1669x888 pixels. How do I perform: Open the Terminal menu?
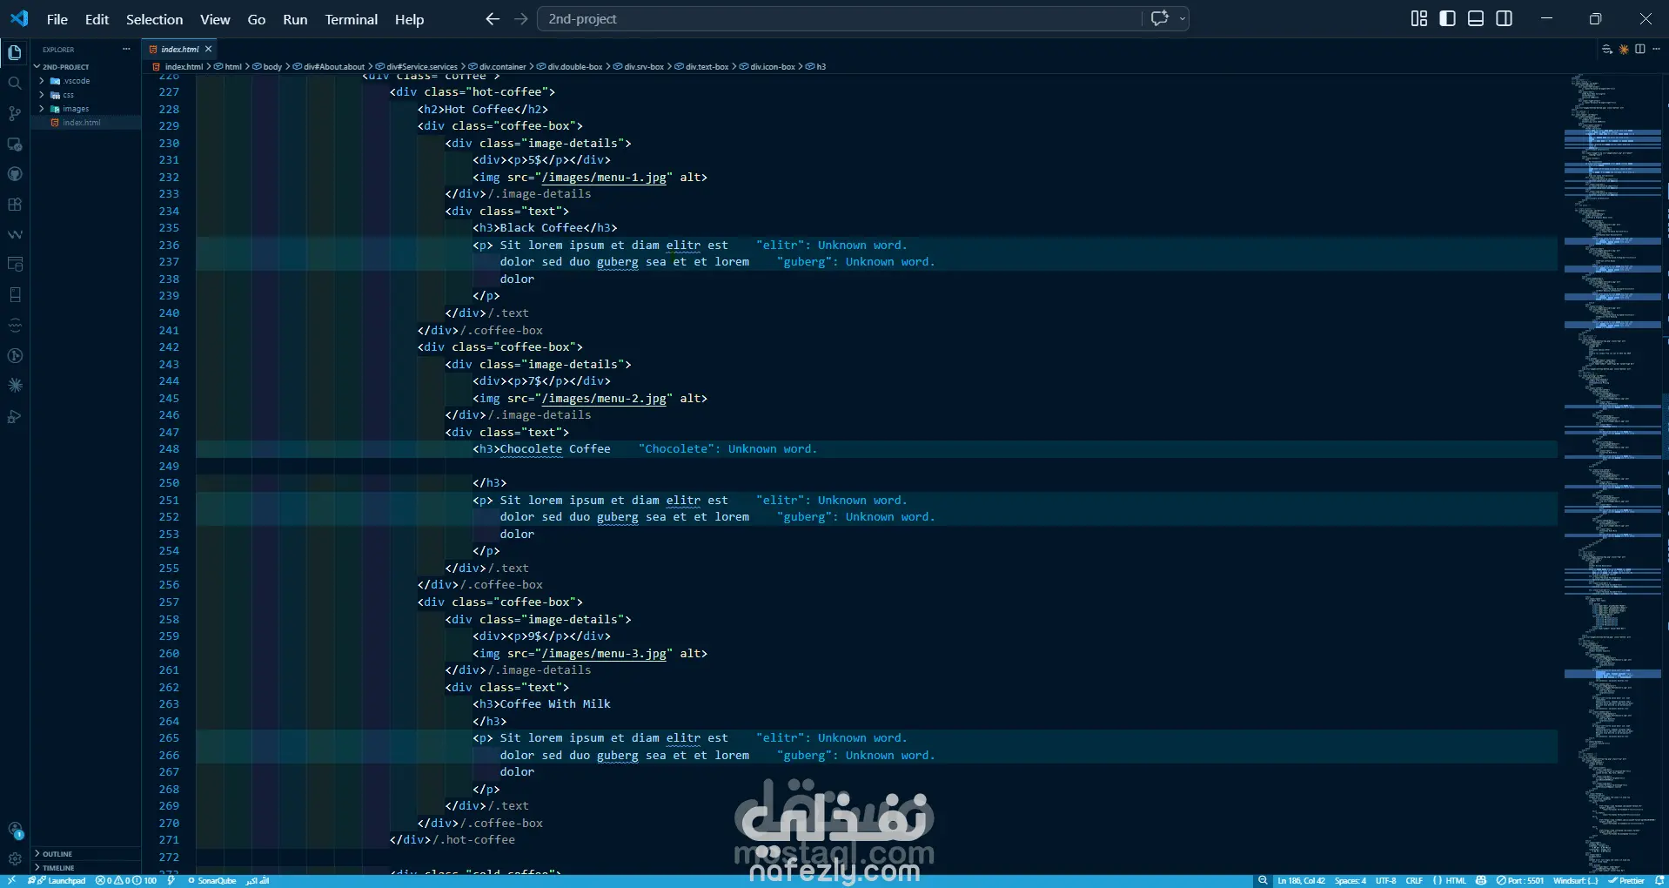(x=352, y=19)
